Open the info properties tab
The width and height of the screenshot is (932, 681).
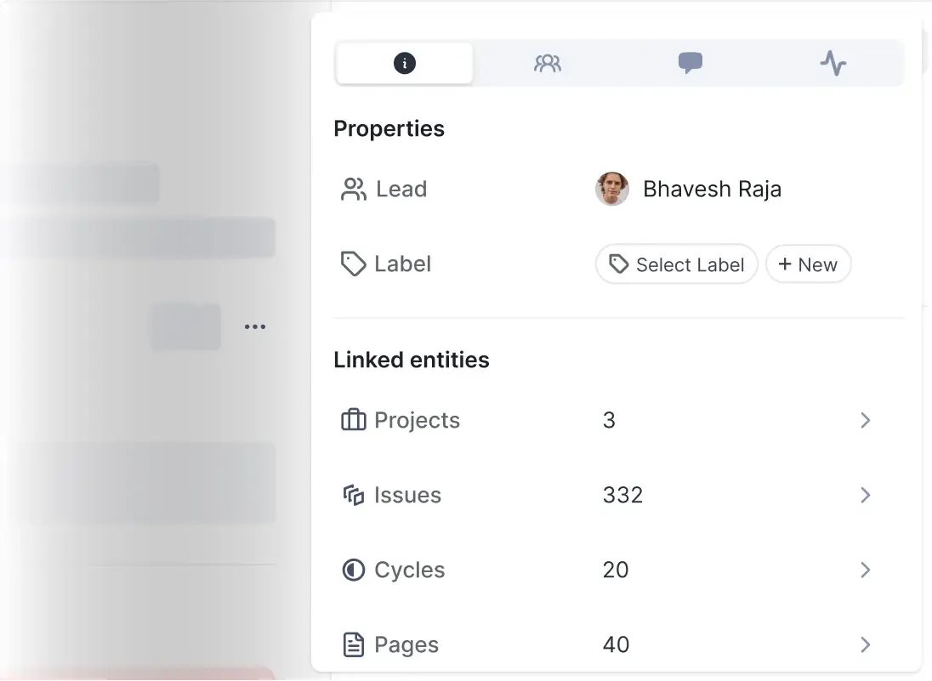pyautogui.click(x=405, y=64)
